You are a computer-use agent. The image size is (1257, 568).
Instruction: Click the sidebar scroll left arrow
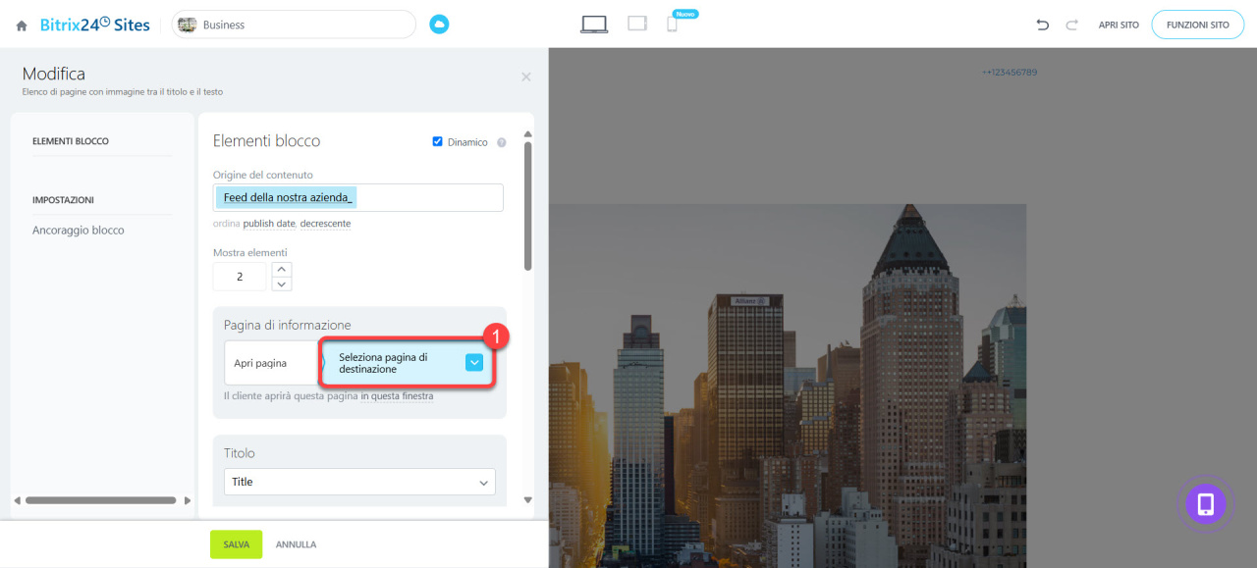tap(17, 500)
